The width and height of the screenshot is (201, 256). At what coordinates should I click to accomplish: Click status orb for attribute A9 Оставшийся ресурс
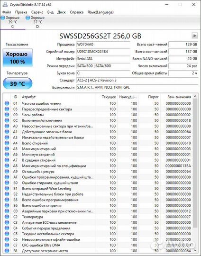[7, 171]
